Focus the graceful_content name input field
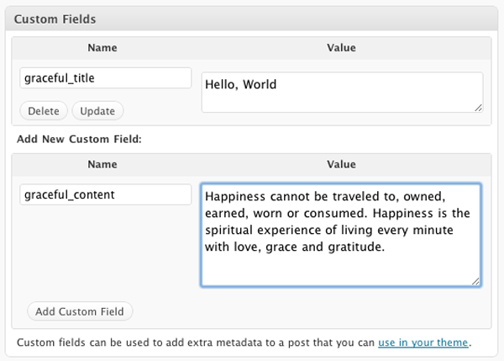 pos(106,194)
